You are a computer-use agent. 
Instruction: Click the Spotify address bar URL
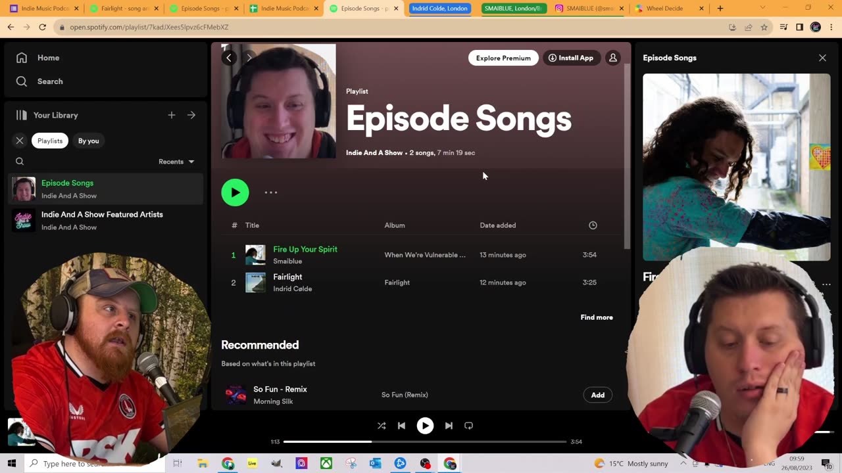click(x=149, y=27)
